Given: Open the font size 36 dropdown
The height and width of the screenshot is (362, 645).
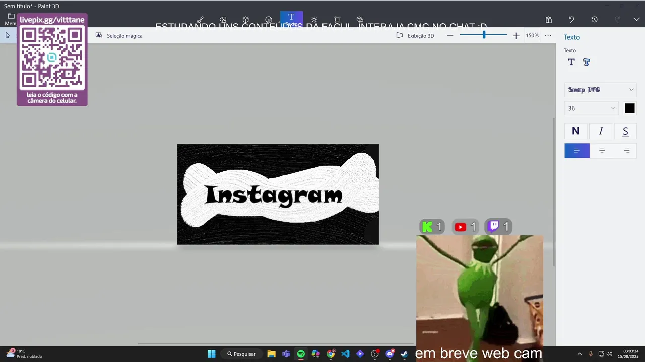Looking at the screenshot, I should point(592,108).
